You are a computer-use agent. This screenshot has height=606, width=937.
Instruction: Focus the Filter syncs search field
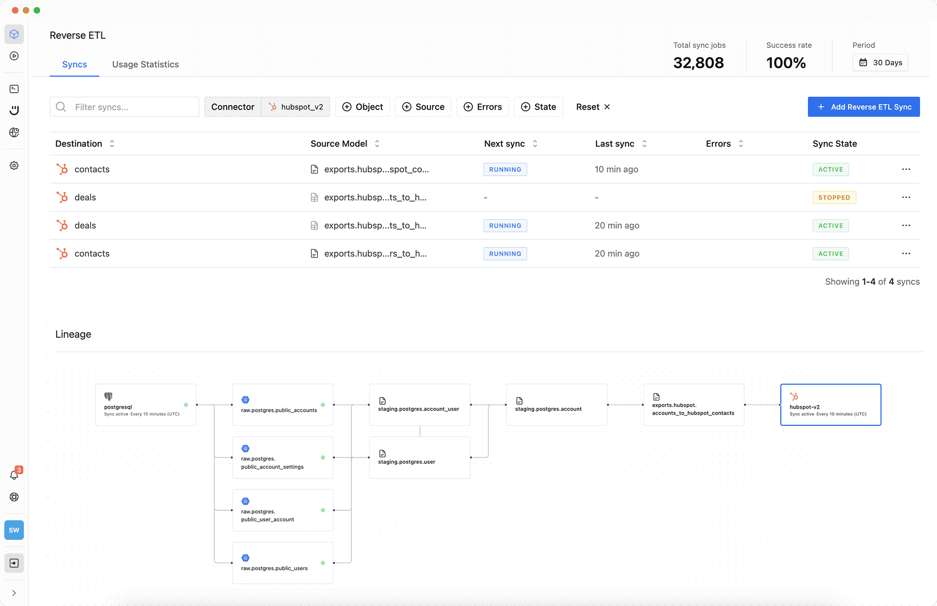click(124, 107)
